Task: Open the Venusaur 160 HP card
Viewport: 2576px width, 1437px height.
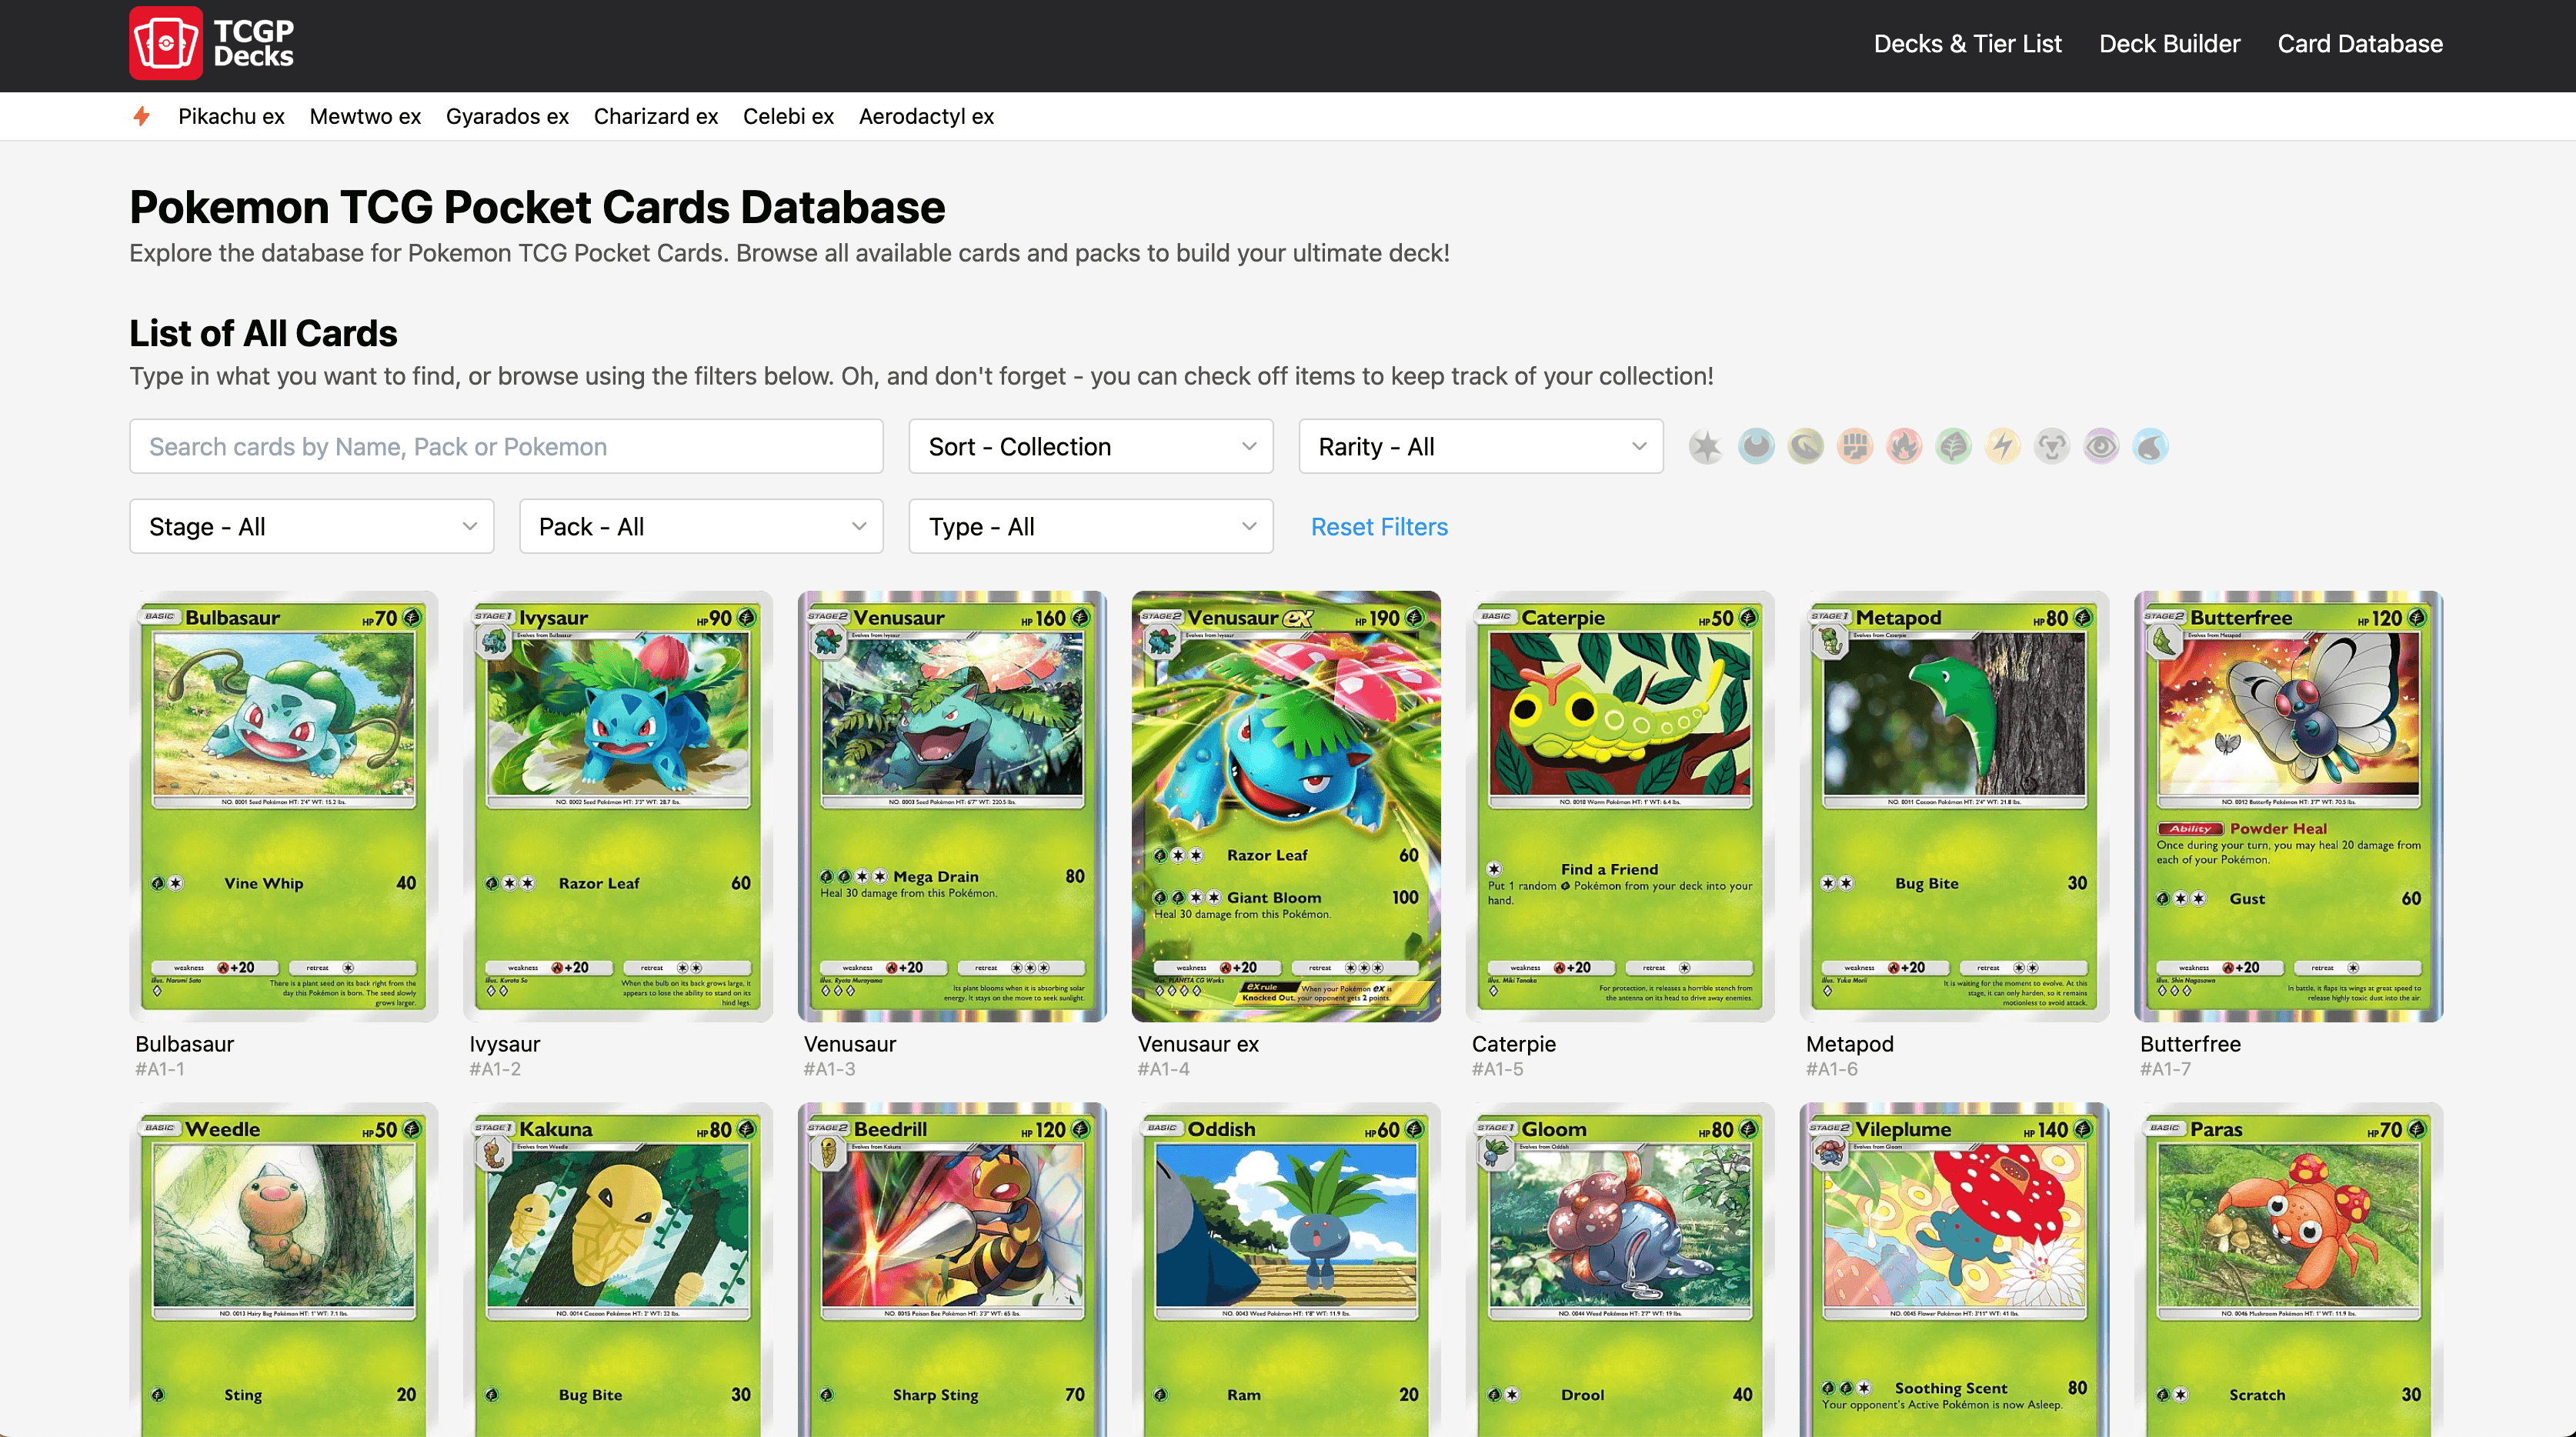Action: tap(952, 806)
